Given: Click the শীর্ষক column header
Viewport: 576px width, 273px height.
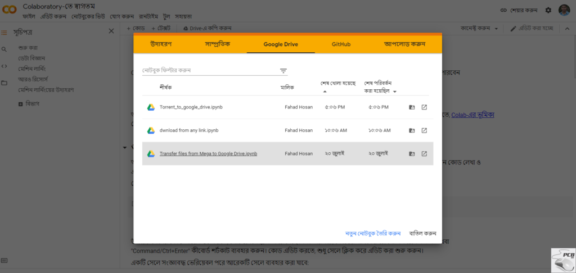Looking at the screenshot, I should coord(166,87).
